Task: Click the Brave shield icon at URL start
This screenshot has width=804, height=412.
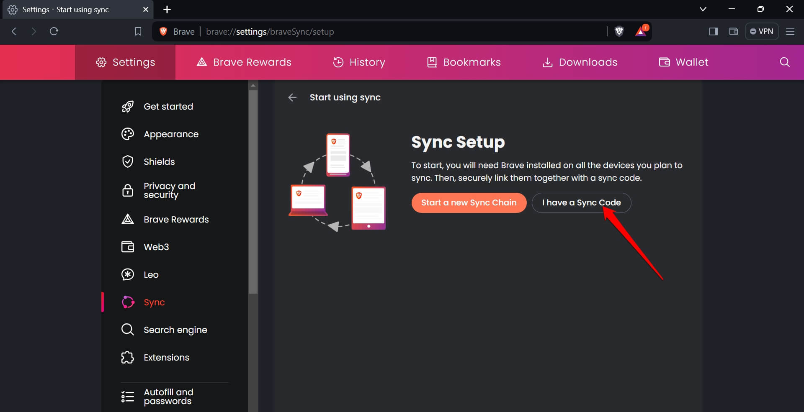Action: 164,31
